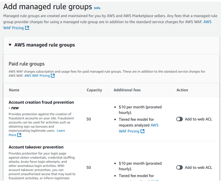Click external link icon after top WAF Pricing
The height and width of the screenshot is (183, 221).
(27, 28)
